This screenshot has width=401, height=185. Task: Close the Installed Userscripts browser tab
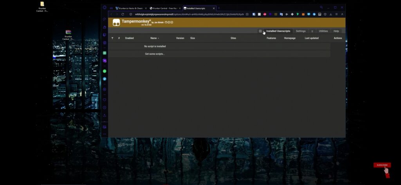[x=214, y=9]
